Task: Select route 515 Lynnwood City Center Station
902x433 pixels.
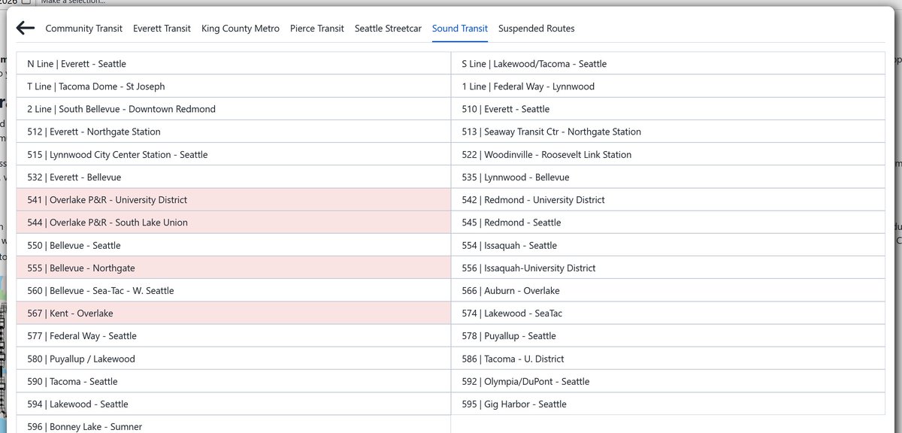Action: click(x=233, y=154)
